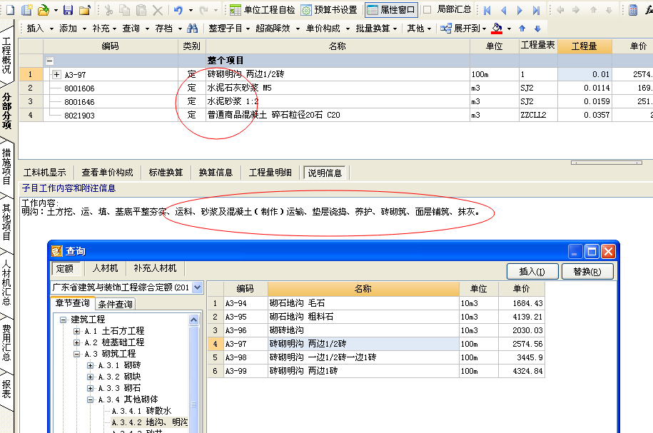The height and width of the screenshot is (433, 653).
Task: Click the 插入(I) button
Action: point(532,272)
